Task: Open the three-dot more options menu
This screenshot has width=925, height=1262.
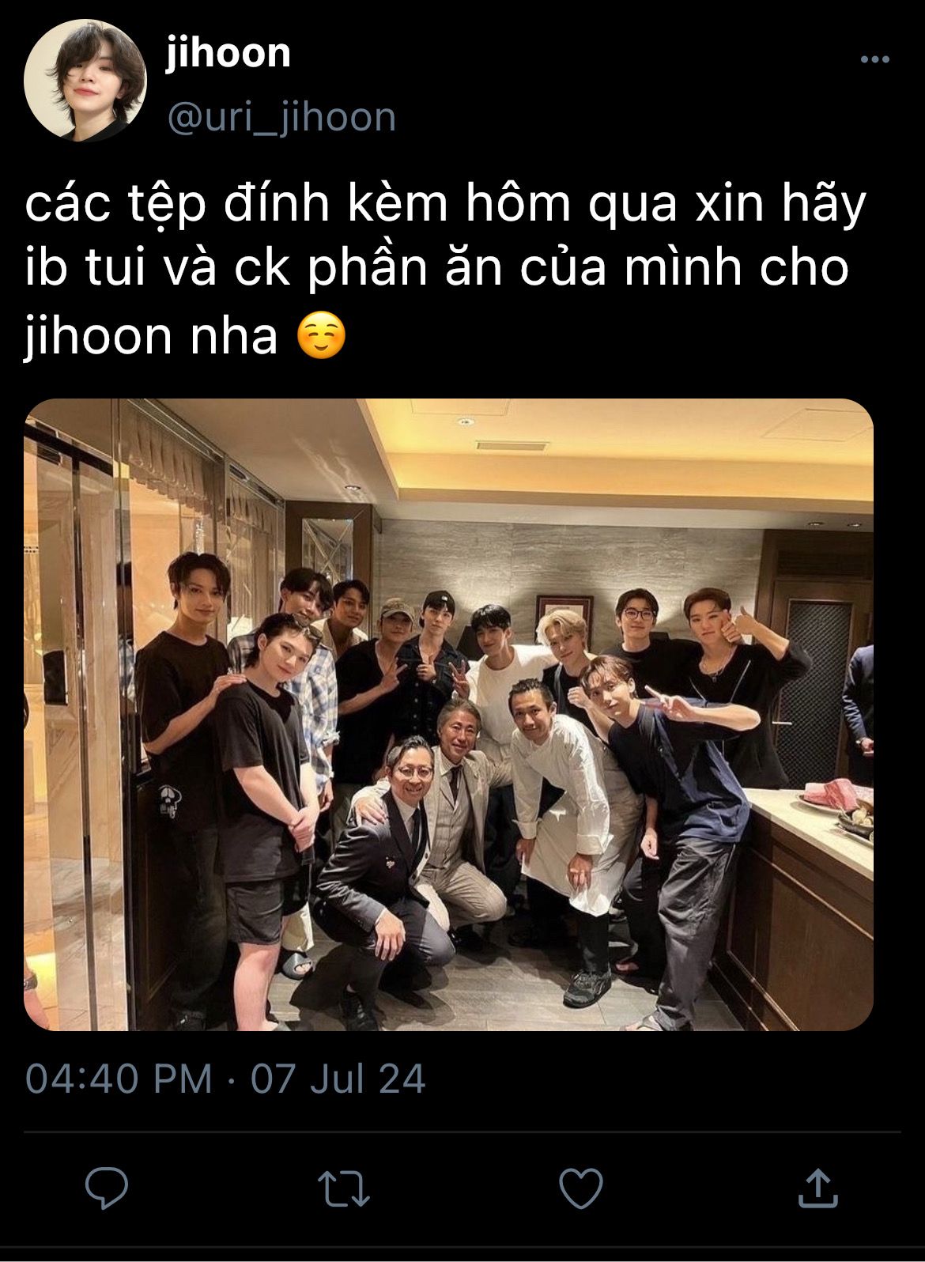Action: click(875, 60)
